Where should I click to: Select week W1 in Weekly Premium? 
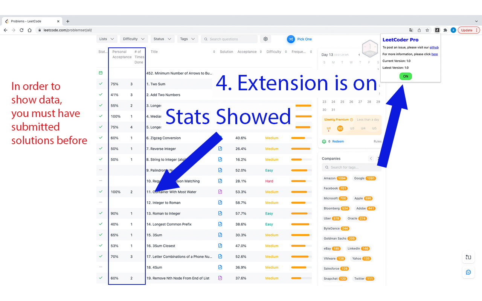tap(329, 128)
